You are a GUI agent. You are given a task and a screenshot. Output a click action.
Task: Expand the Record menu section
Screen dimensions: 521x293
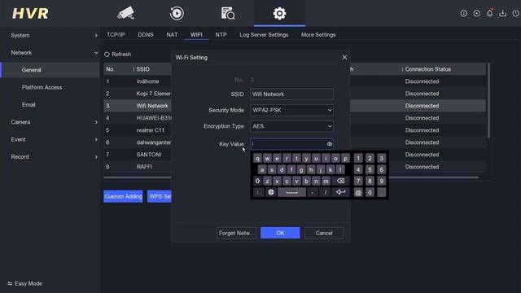(50, 157)
